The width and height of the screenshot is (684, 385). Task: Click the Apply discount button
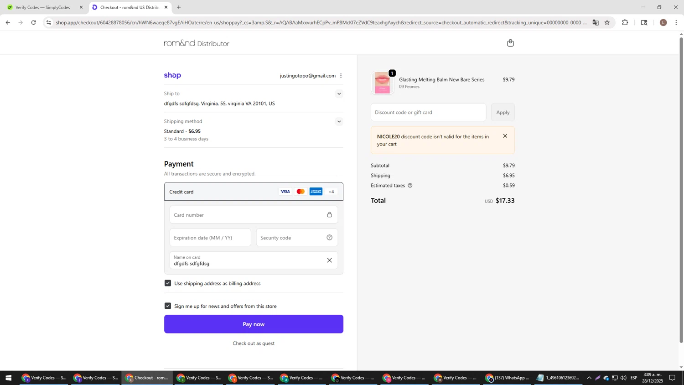coord(503,112)
